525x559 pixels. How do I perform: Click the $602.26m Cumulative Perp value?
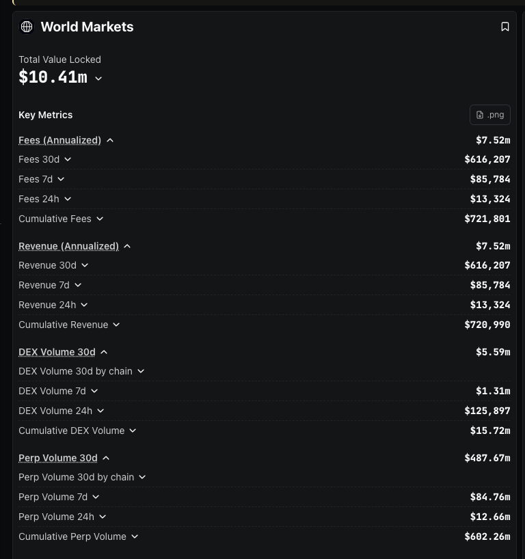(487, 536)
